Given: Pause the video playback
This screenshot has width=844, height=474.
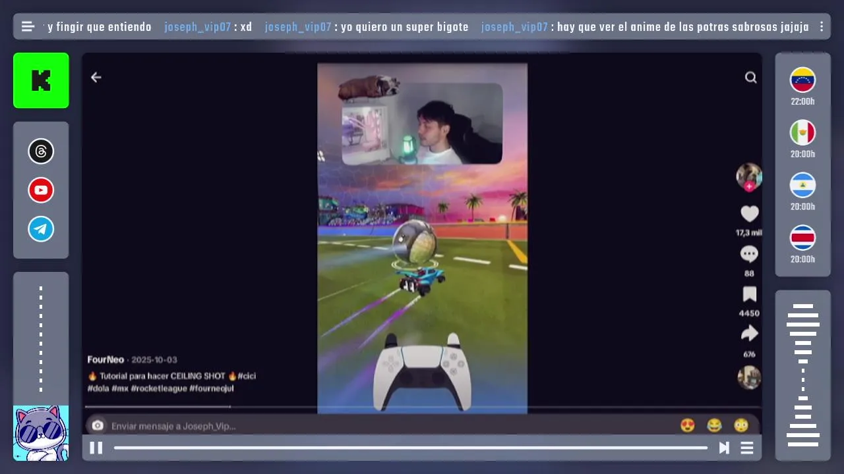Looking at the screenshot, I should click(x=96, y=448).
